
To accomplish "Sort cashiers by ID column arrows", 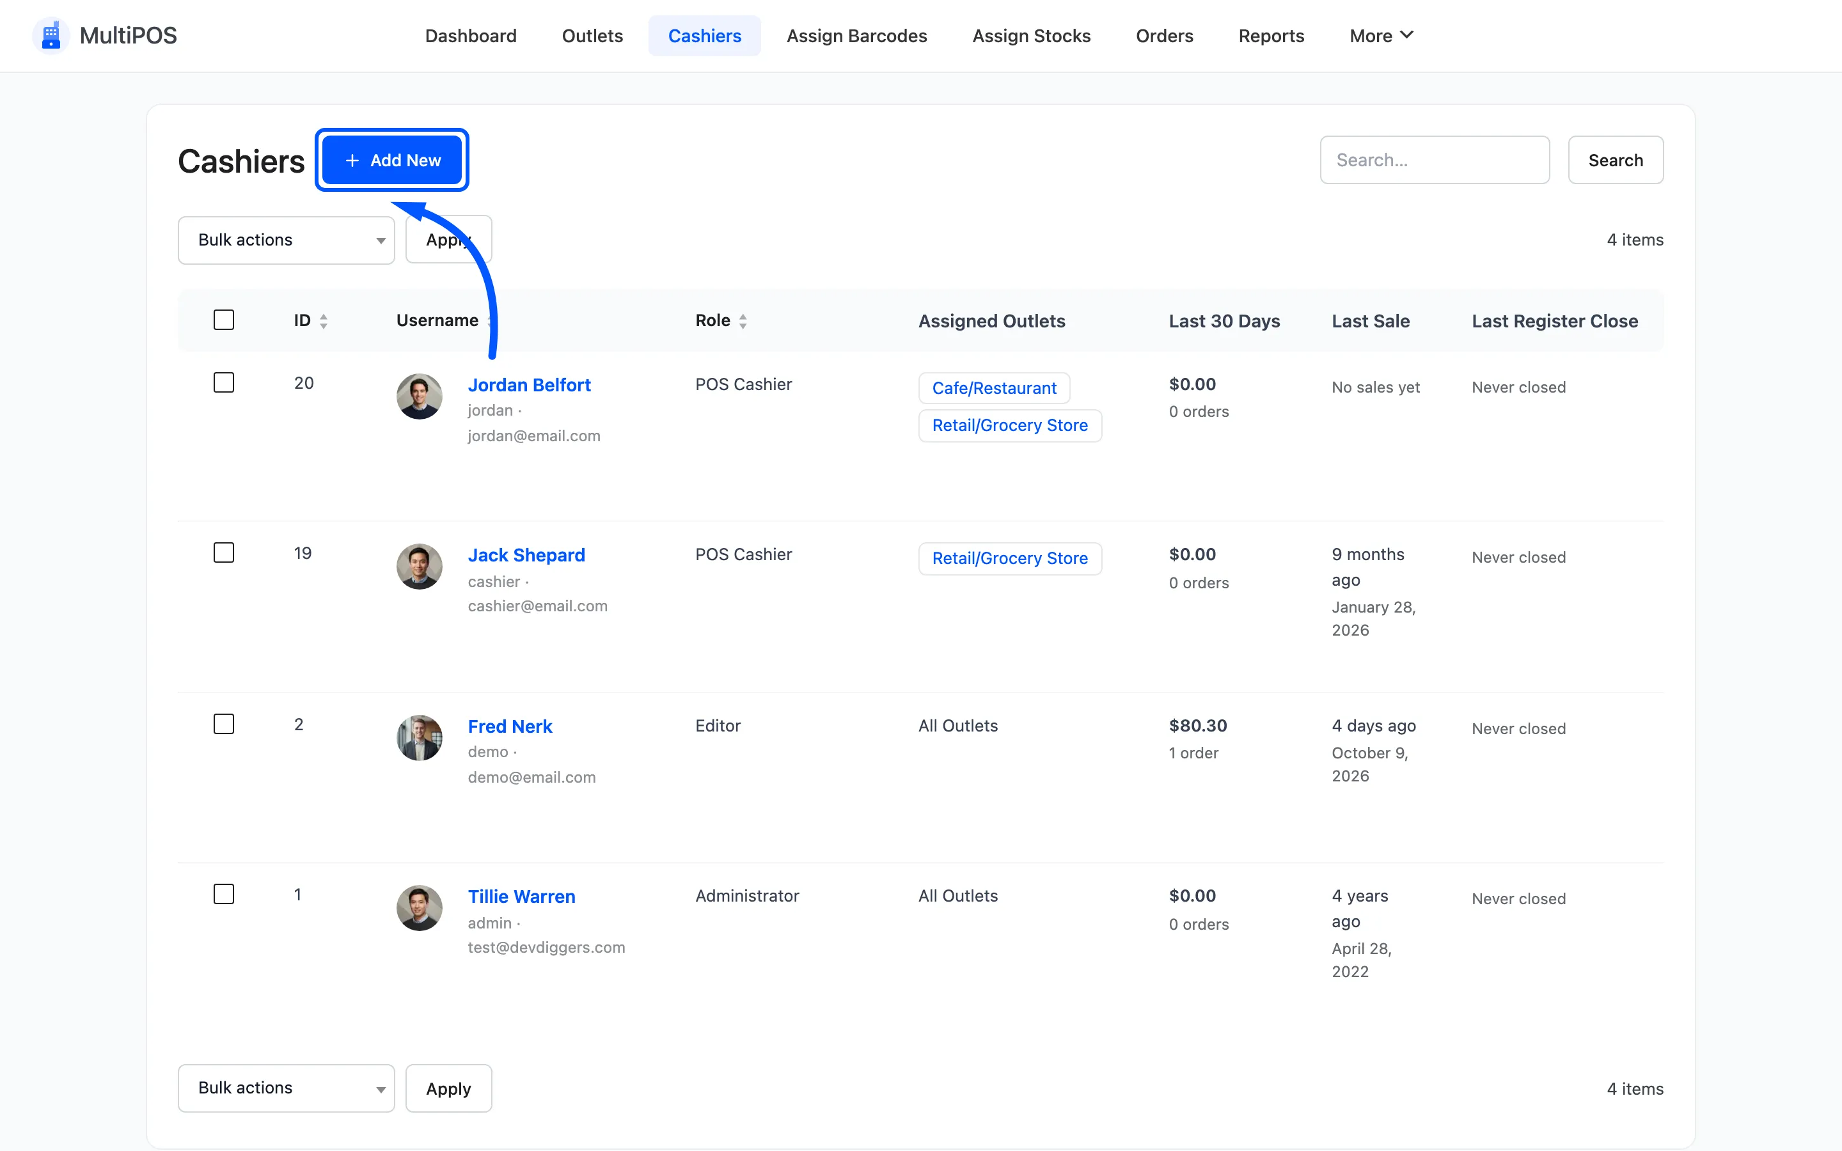I will (324, 321).
